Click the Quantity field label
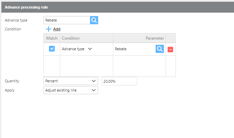This screenshot has width=234, height=138. tap(12, 81)
